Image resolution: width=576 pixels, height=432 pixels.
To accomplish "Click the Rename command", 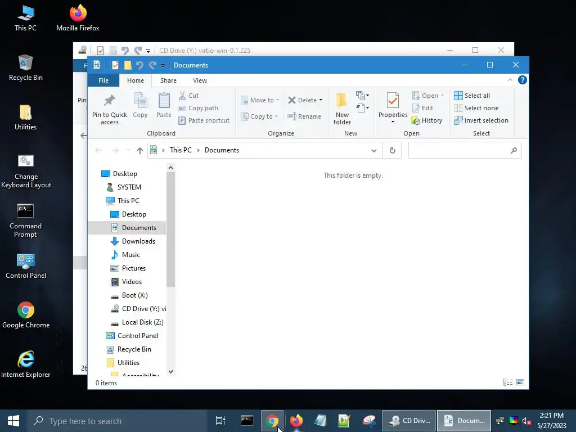I will [304, 116].
